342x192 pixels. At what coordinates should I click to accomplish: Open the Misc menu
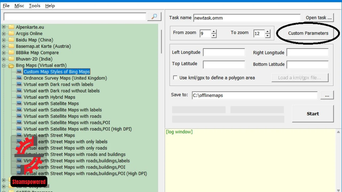[19, 6]
